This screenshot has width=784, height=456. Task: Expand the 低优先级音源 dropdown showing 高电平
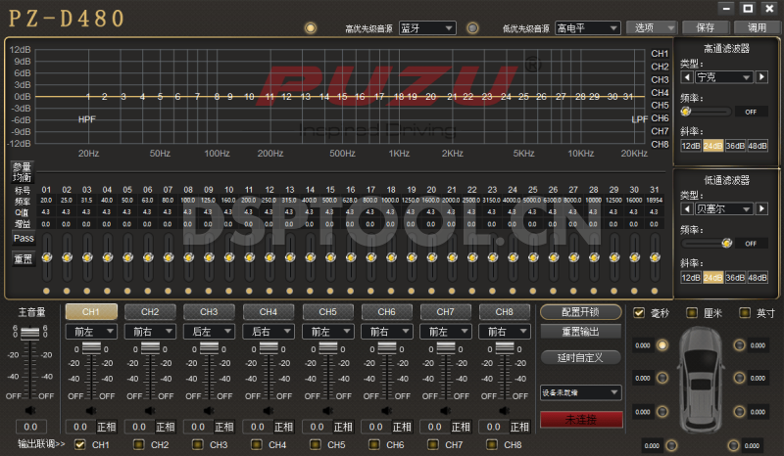point(587,28)
